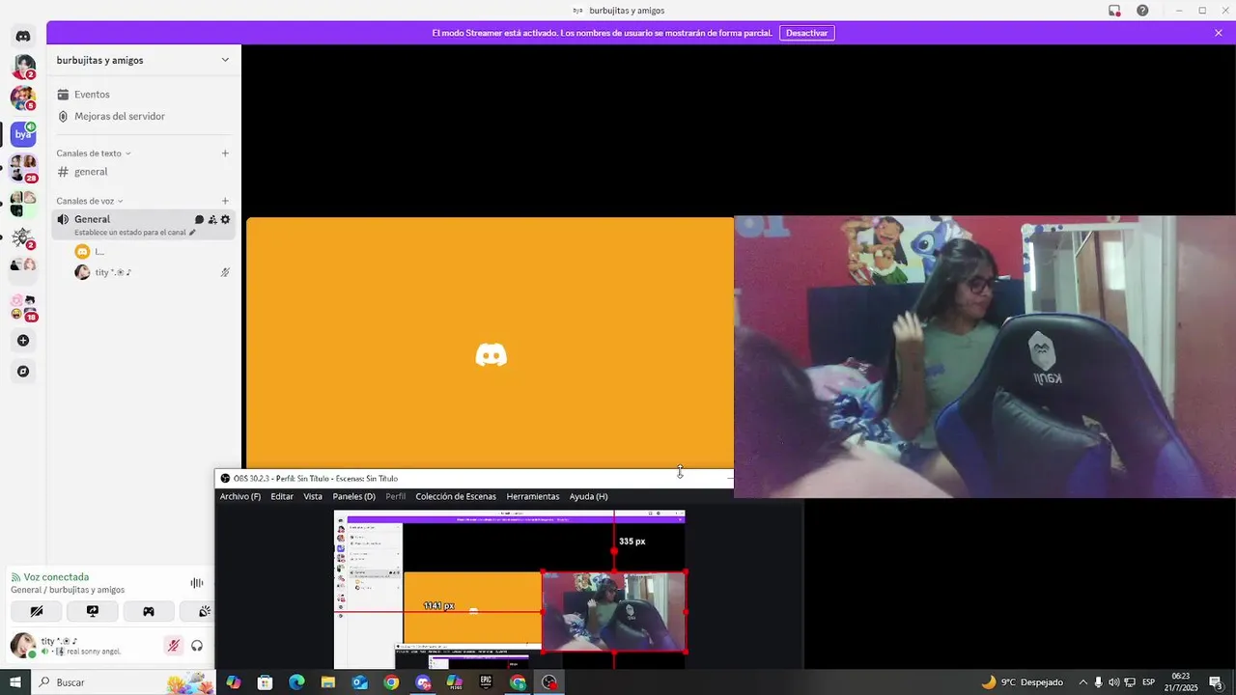Open the spider avatar server

coord(23,237)
